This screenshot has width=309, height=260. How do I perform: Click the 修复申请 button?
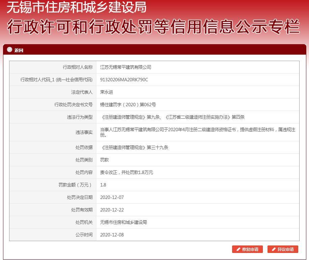click(x=248, y=249)
